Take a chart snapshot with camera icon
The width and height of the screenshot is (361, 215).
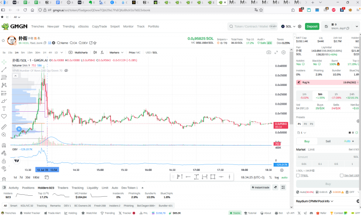coord(269,53)
